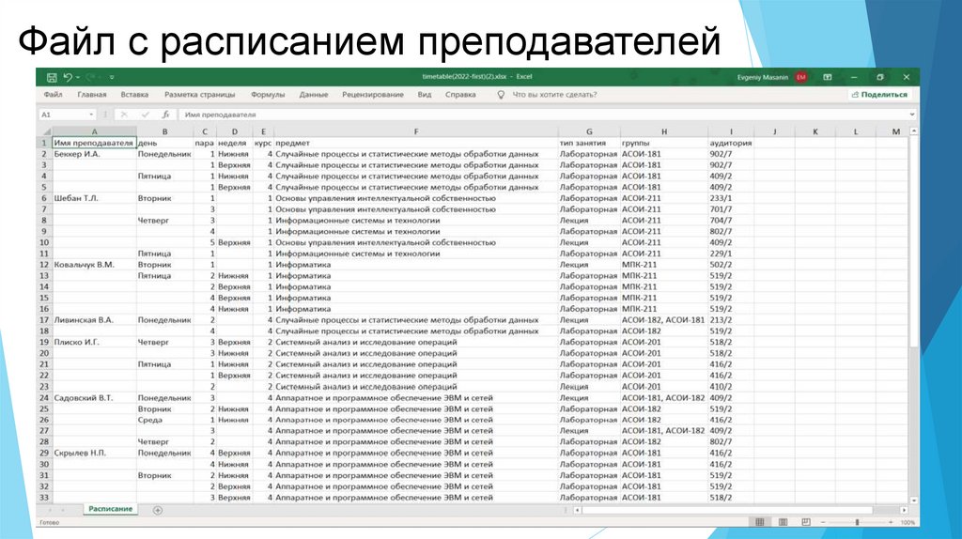Select the Расписание sheet tab
This screenshot has width=962, height=539.
point(111,509)
